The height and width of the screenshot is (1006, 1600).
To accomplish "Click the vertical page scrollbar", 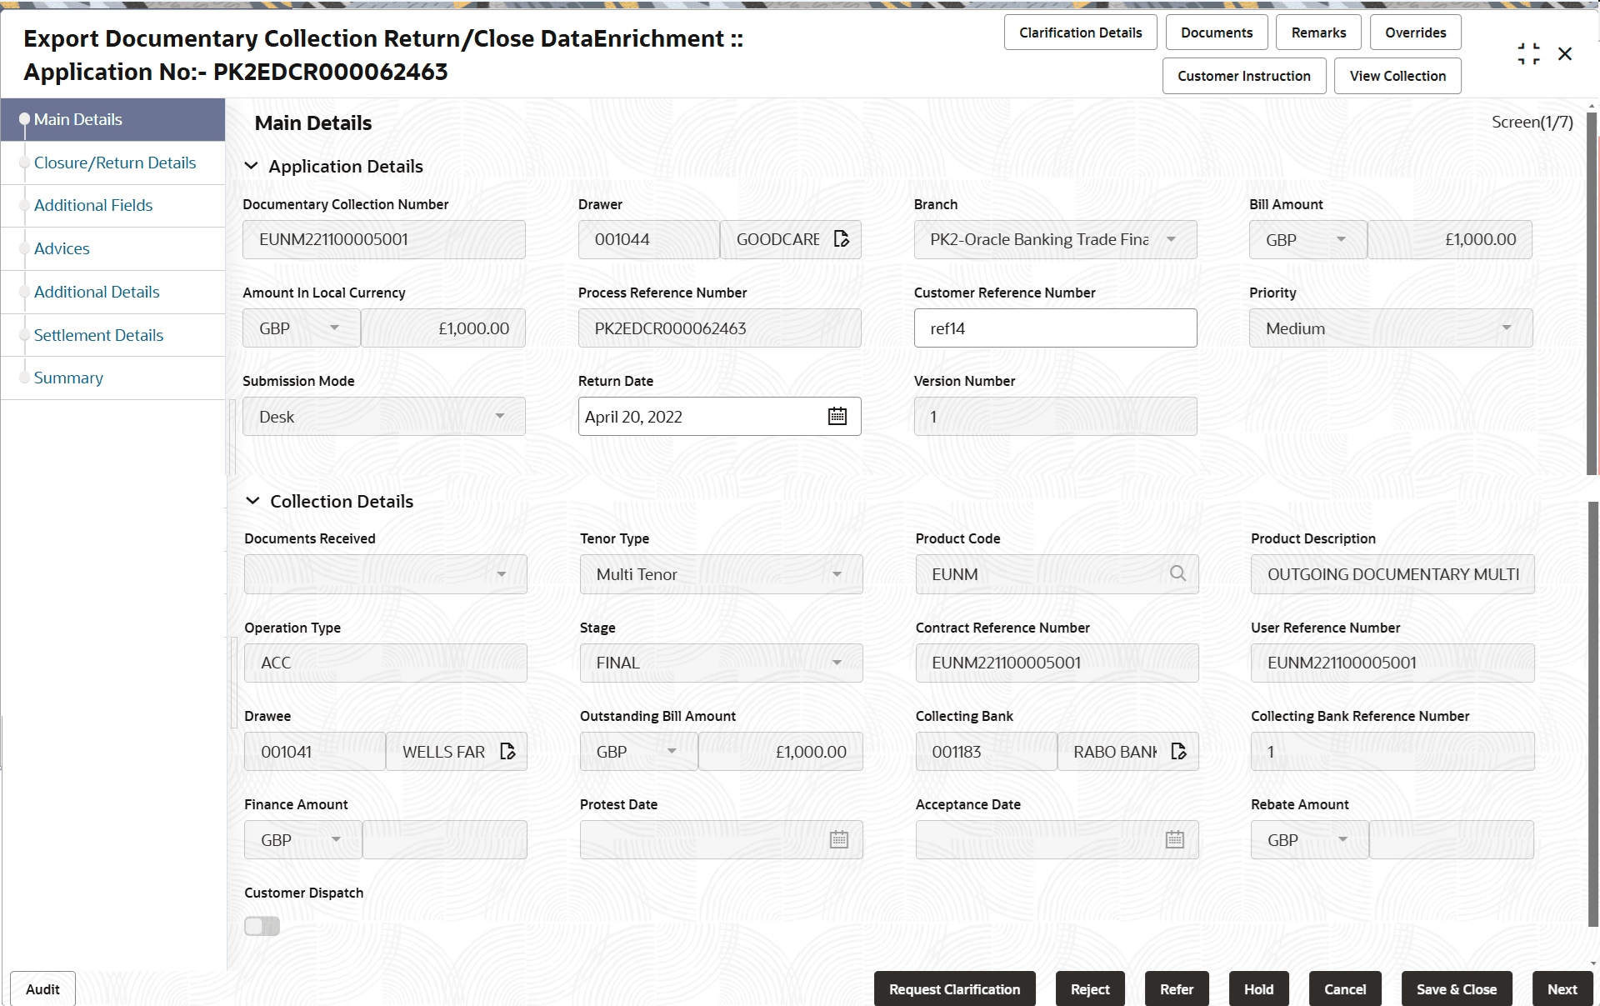I will 1592,292.
